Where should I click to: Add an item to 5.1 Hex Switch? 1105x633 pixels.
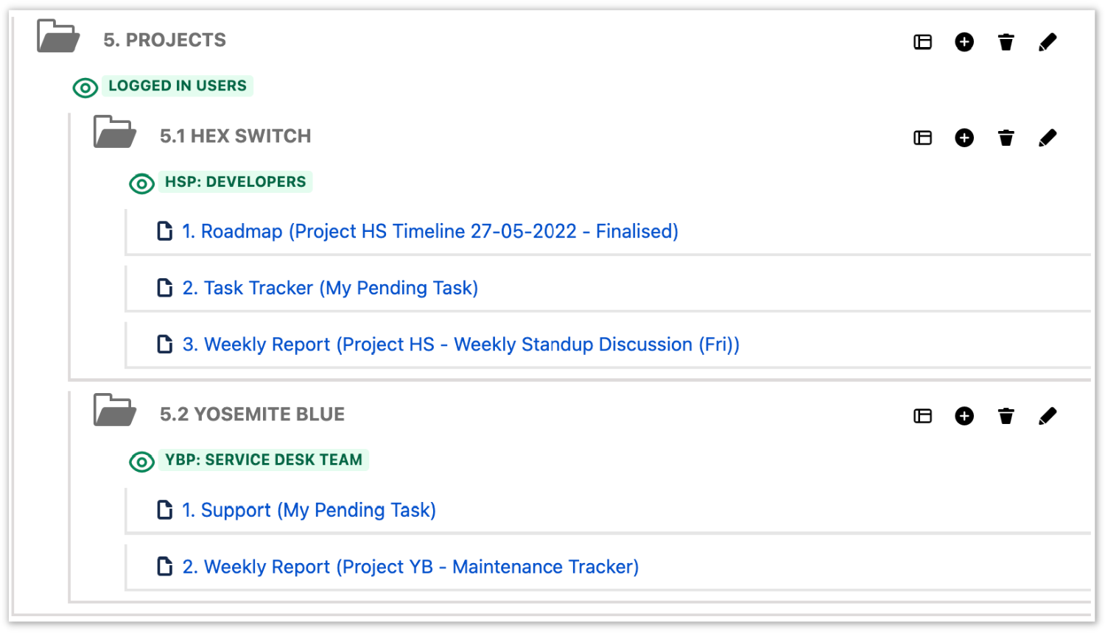coord(964,138)
